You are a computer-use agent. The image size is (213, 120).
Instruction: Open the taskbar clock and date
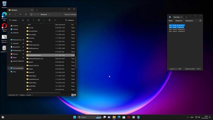pos(205,117)
